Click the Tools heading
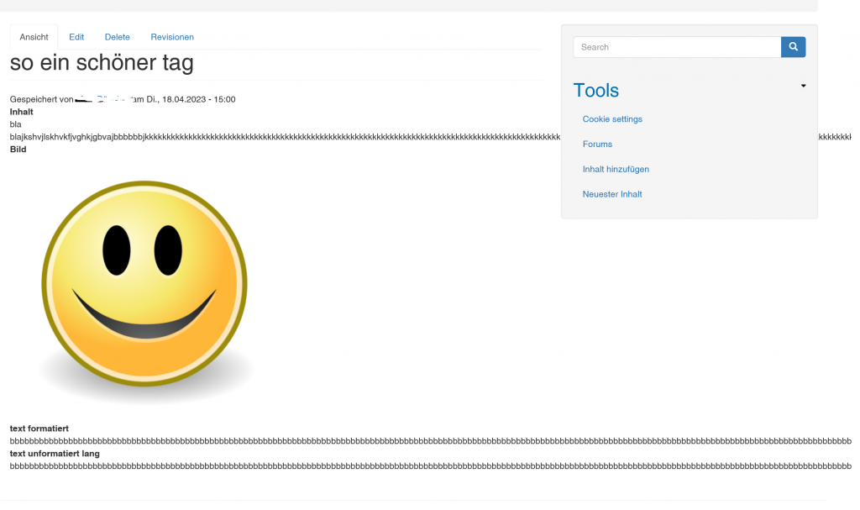Screen dimensions: 860x510 point(595,91)
